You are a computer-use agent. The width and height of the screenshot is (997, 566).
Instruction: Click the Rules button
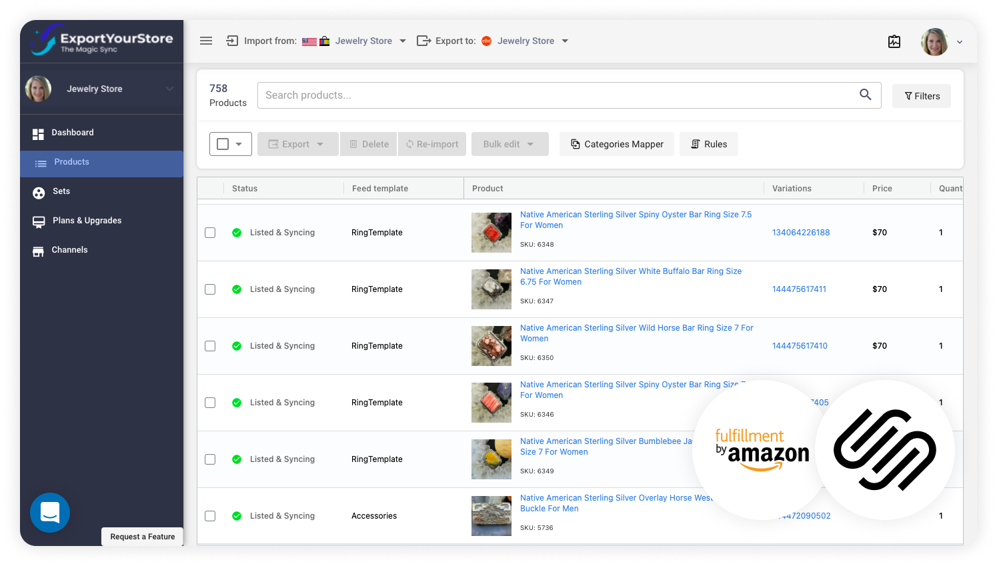tap(709, 144)
